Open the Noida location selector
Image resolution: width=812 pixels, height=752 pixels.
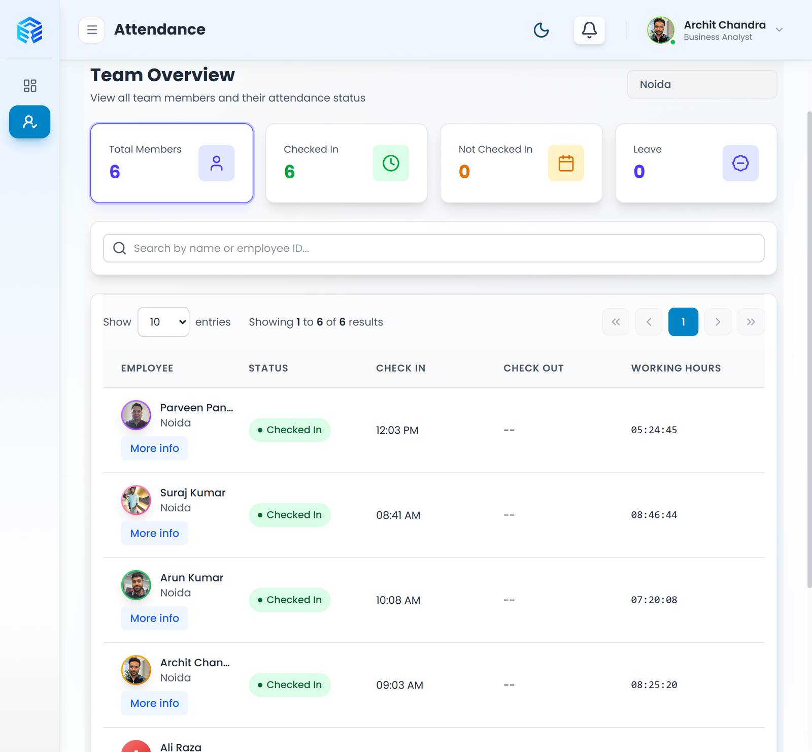tap(702, 84)
